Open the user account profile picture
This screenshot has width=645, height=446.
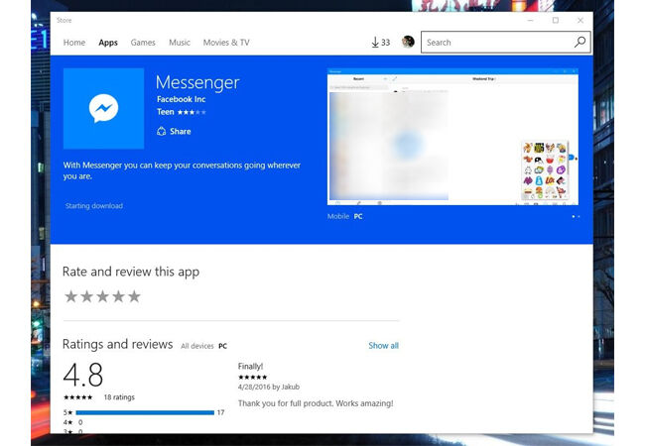(x=408, y=42)
